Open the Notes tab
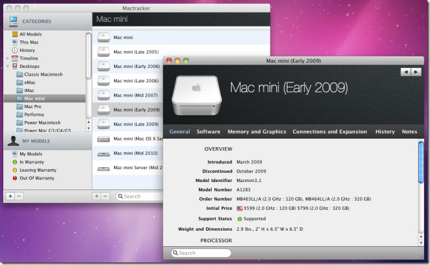This screenshot has width=430, height=265. click(409, 132)
